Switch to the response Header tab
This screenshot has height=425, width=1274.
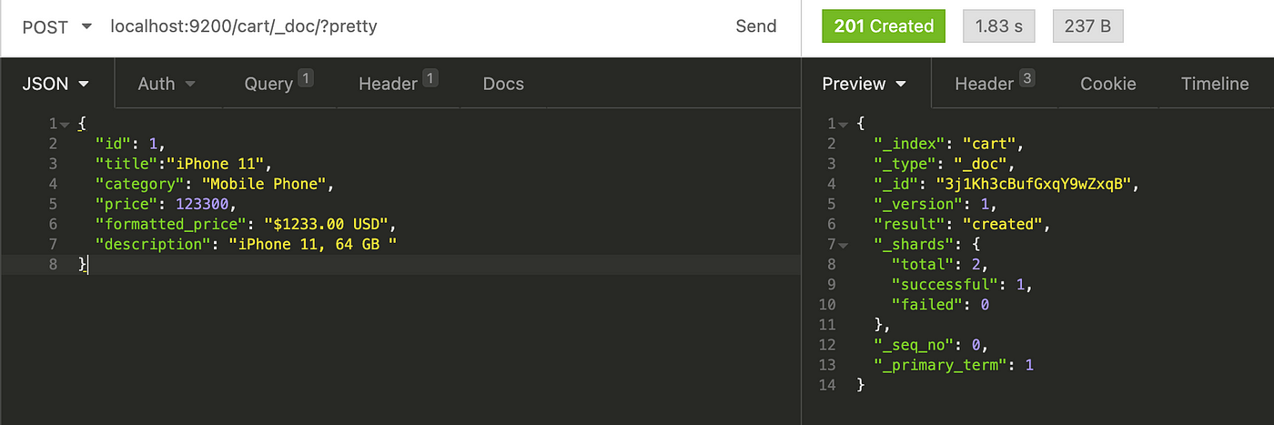pyautogui.click(x=994, y=84)
